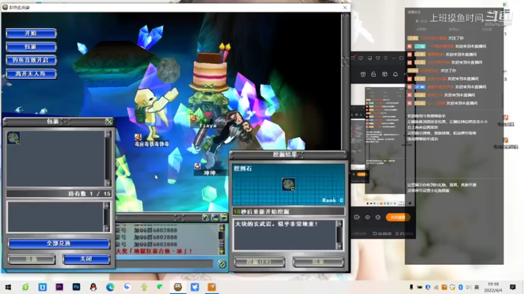Click the chat minimize icon beside help
The width and height of the screenshot is (524, 294).
pos(215,218)
